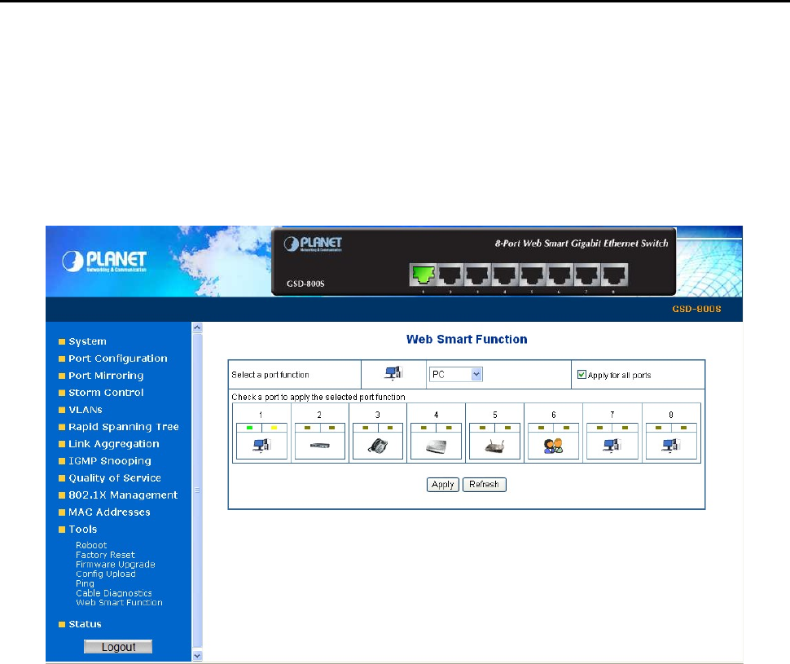Select the printer-style device icon on port 4
790x664 pixels.
coord(437,446)
